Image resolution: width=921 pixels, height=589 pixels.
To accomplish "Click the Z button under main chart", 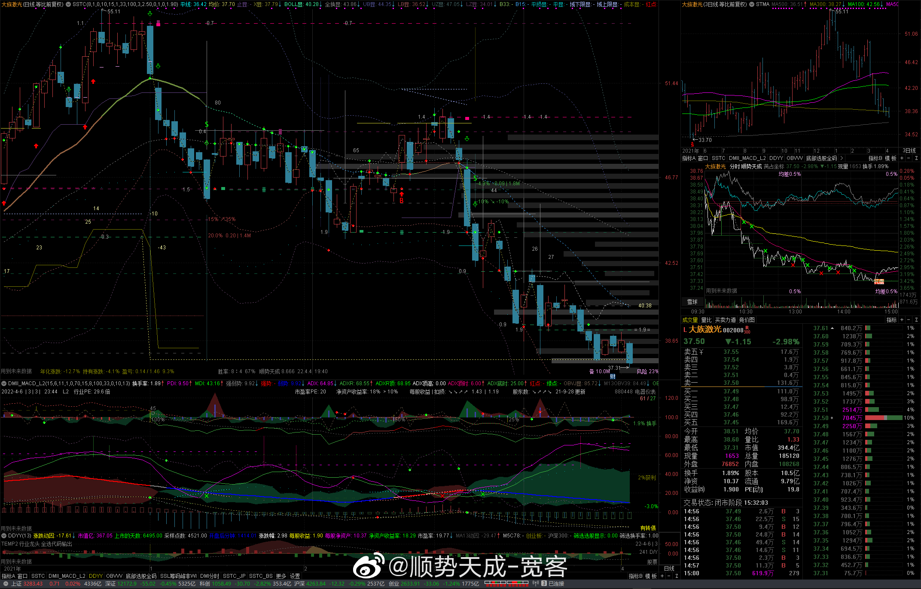I will 676,576.
